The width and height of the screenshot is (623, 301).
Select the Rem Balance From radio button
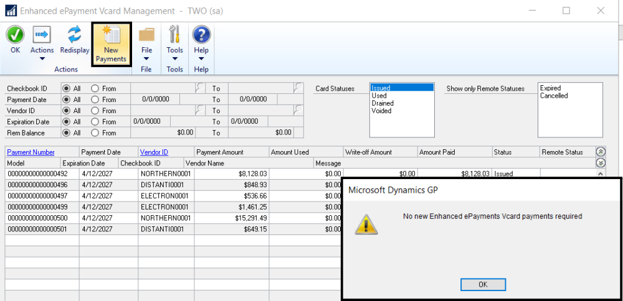[x=95, y=132]
